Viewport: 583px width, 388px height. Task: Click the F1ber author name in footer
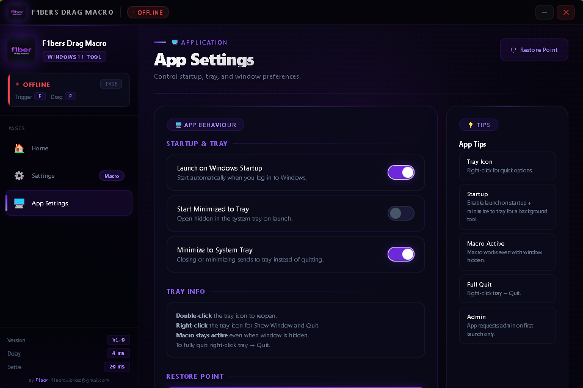[42, 380]
